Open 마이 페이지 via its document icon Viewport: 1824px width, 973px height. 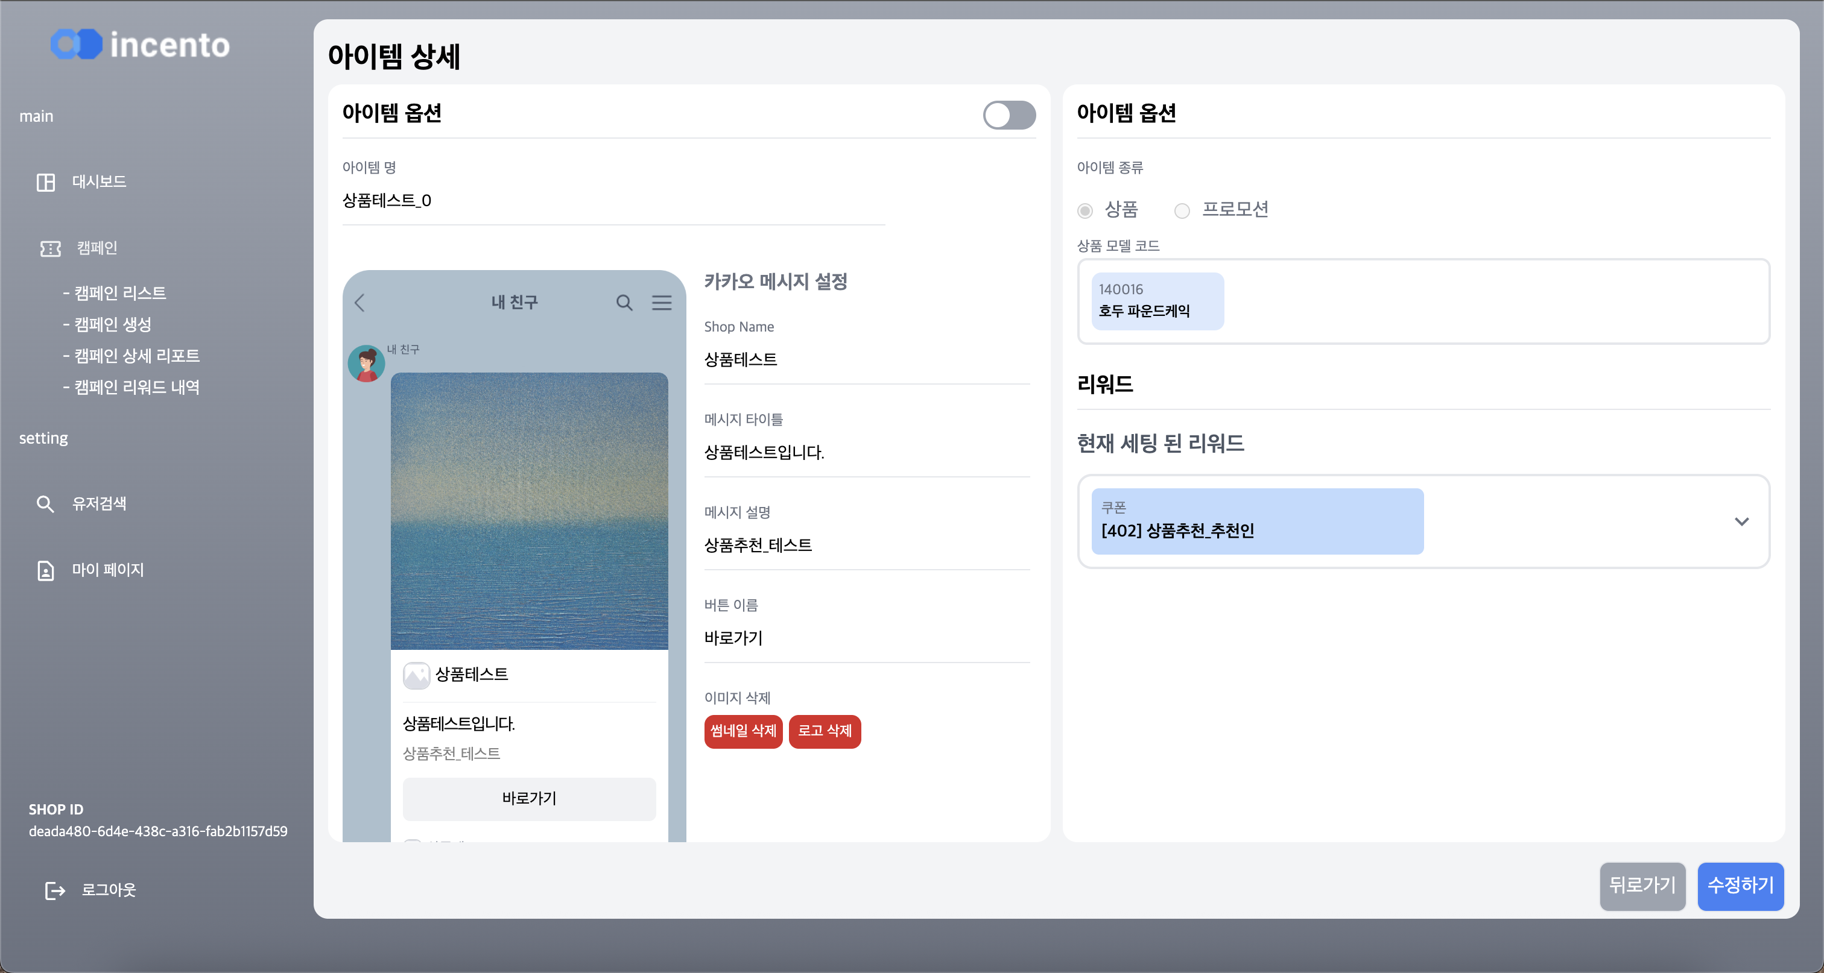tap(45, 570)
